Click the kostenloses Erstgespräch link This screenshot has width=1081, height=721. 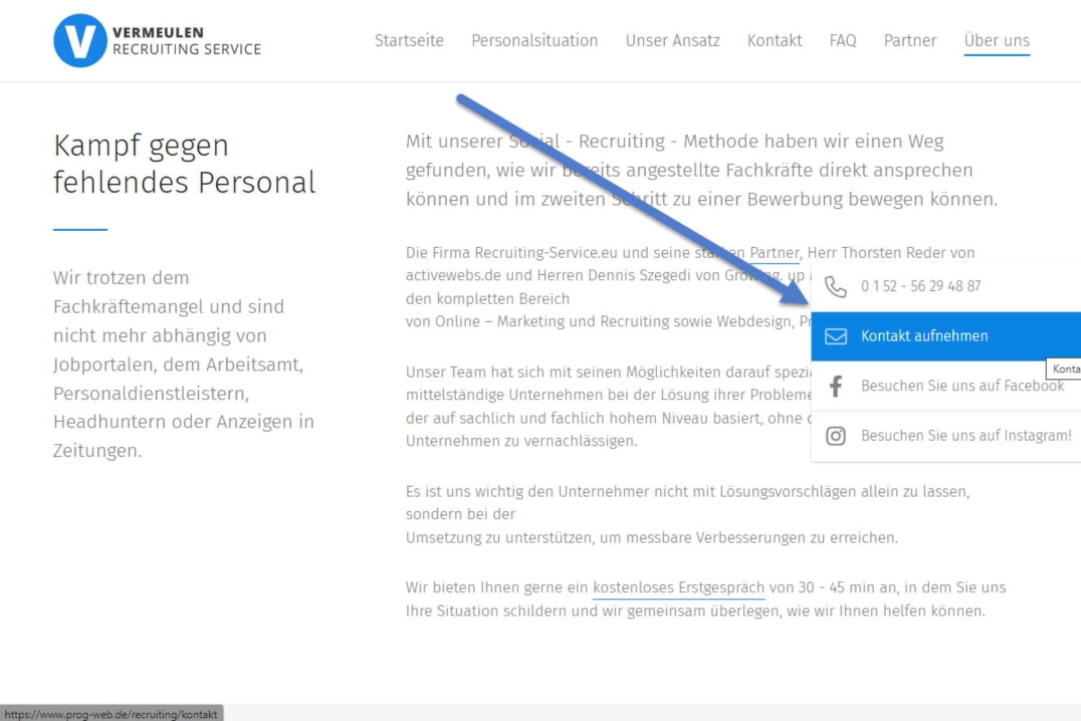[x=678, y=588]
